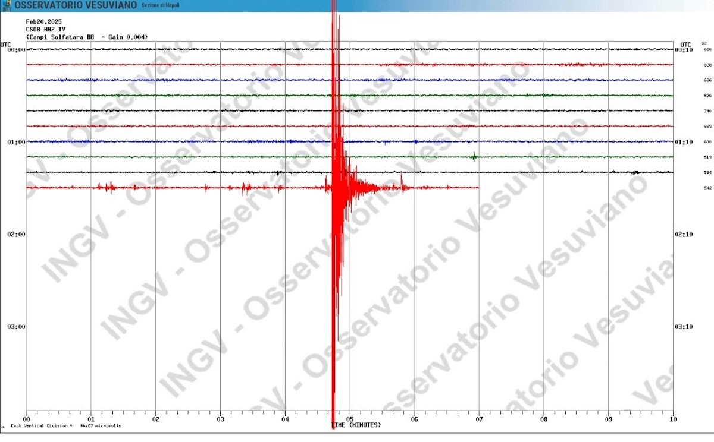Image resolution: width=714 pixels, height=442 pixels.
Task: Click the 09 minute axis tick label
Action: tap(608, 419)
